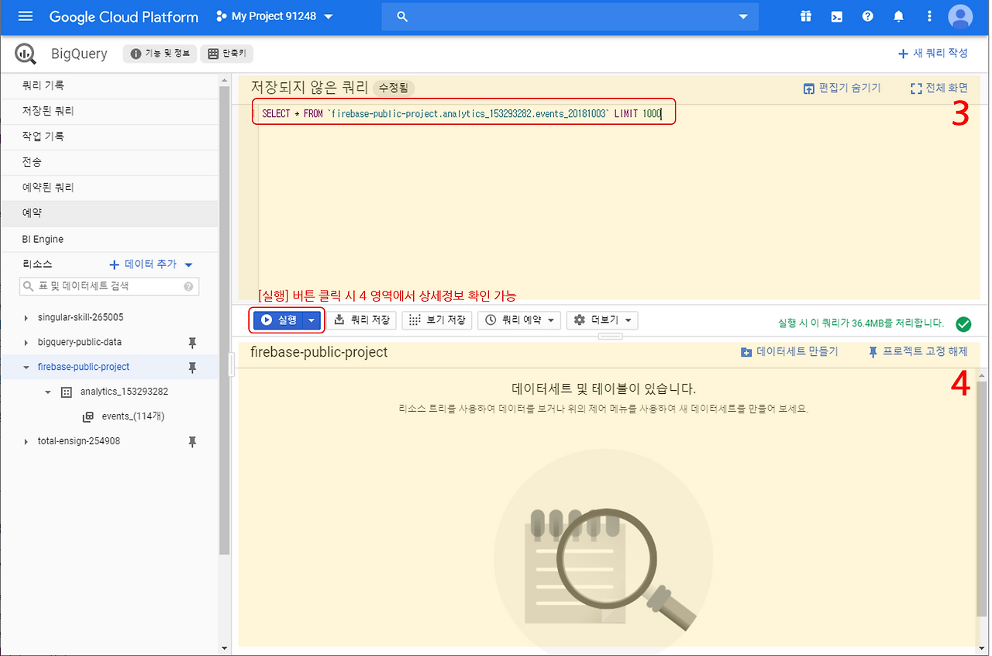Image resolution: width=992 pixels, height=656 pixels.
Task: Open the My Project 91248 project selector
Action: [273, 16]
